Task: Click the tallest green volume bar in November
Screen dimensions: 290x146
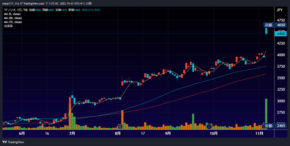Action: (266, 114)
